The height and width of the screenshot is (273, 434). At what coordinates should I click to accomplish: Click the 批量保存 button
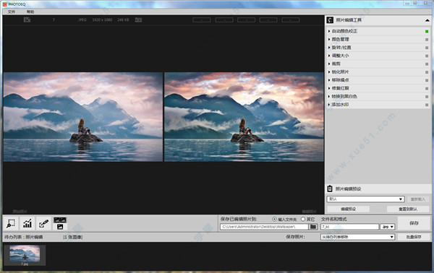[414, 237]
